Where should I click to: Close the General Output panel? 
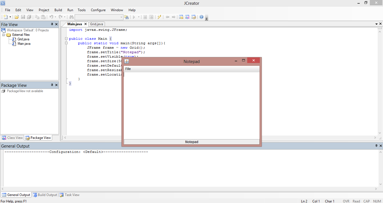(x=380, y=146)
